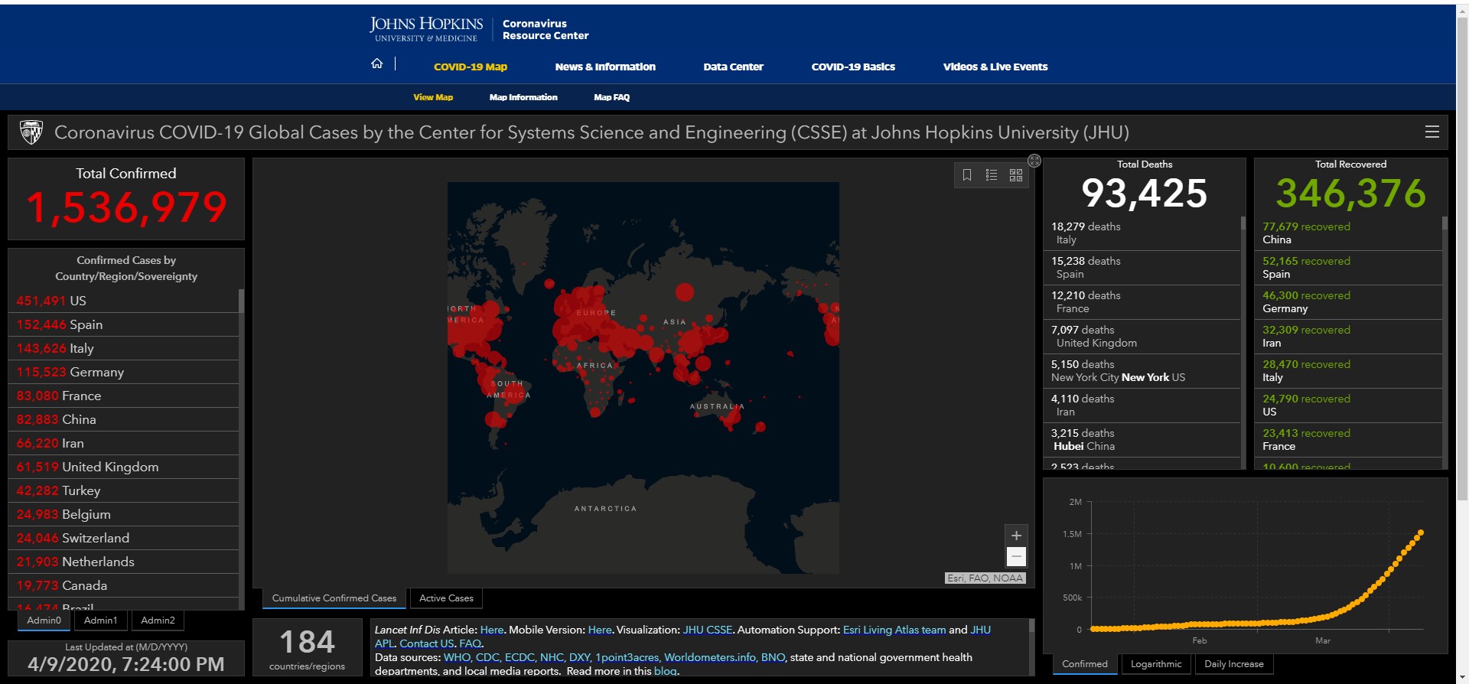Open the hamburger menu in dashboard header
1469x684 pixels.
[x=1432, y=132]
